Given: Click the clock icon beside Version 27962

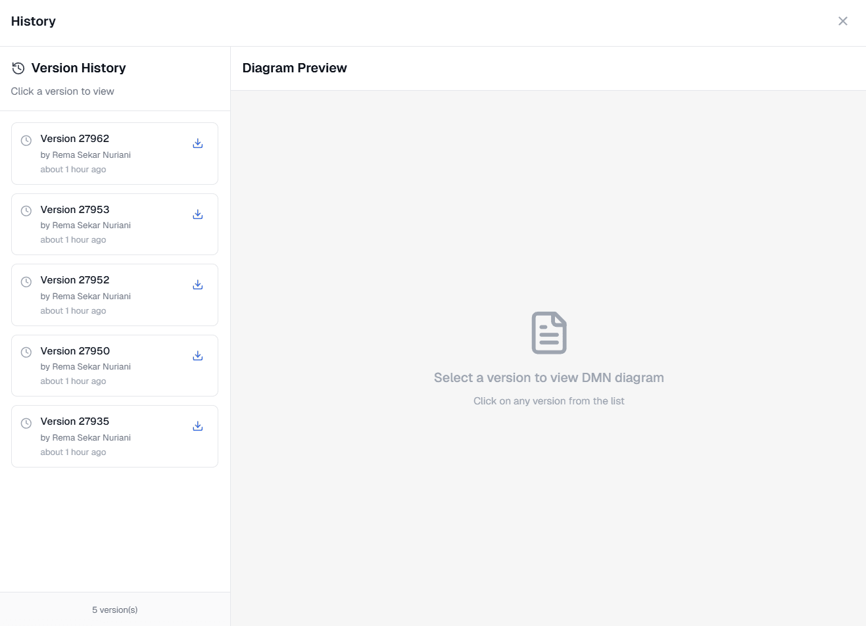Looking at the screenshot, I should 26,140.
